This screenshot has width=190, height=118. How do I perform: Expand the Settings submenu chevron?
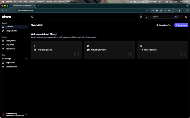click(x=26, y=59)
